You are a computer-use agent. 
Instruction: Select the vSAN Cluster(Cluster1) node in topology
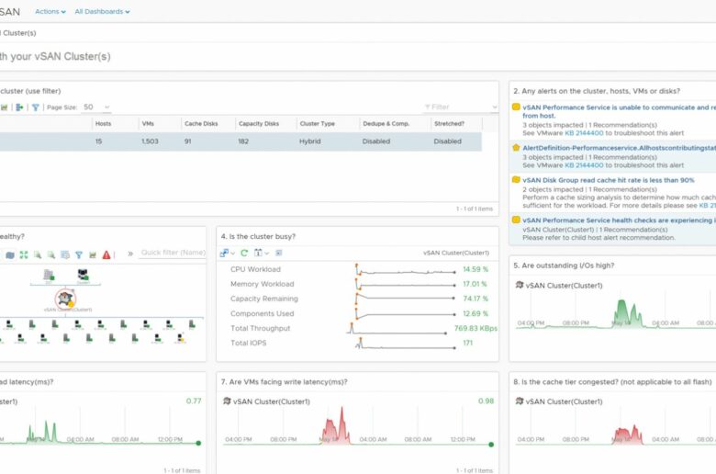click(65, 299)
